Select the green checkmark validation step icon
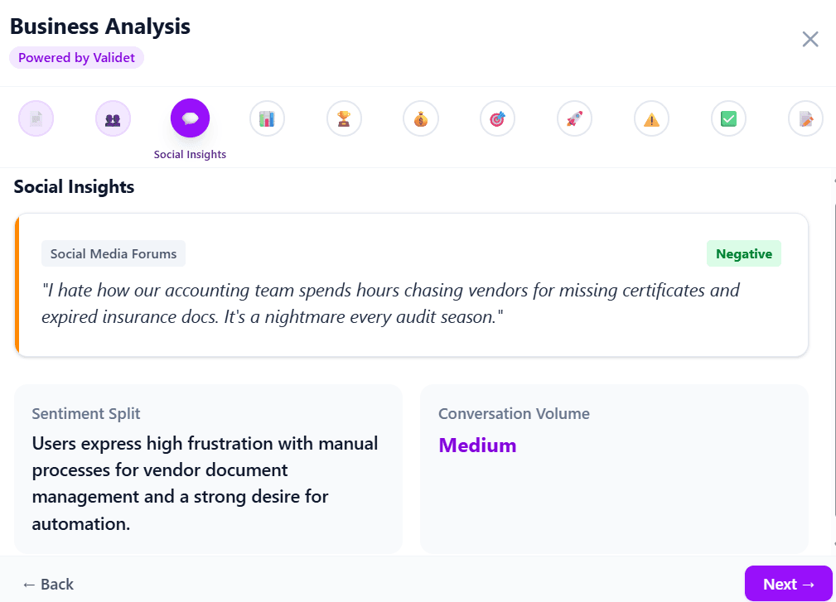 click(x=728, y=118)
